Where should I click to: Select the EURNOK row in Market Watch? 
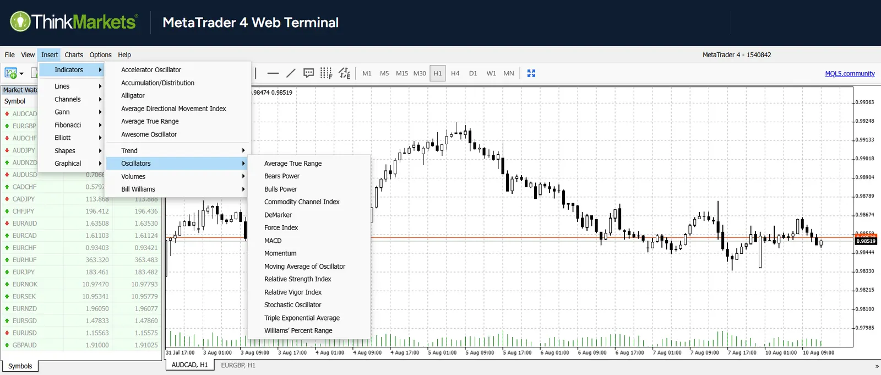(81, 285)
